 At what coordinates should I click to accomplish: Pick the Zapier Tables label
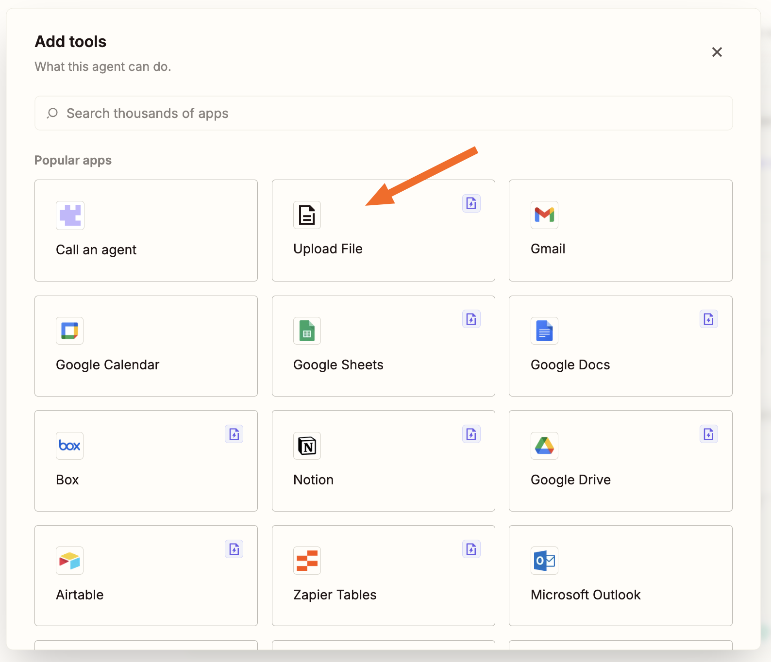pos(335,595)
